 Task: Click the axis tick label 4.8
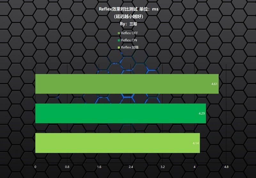click(226, 167)
